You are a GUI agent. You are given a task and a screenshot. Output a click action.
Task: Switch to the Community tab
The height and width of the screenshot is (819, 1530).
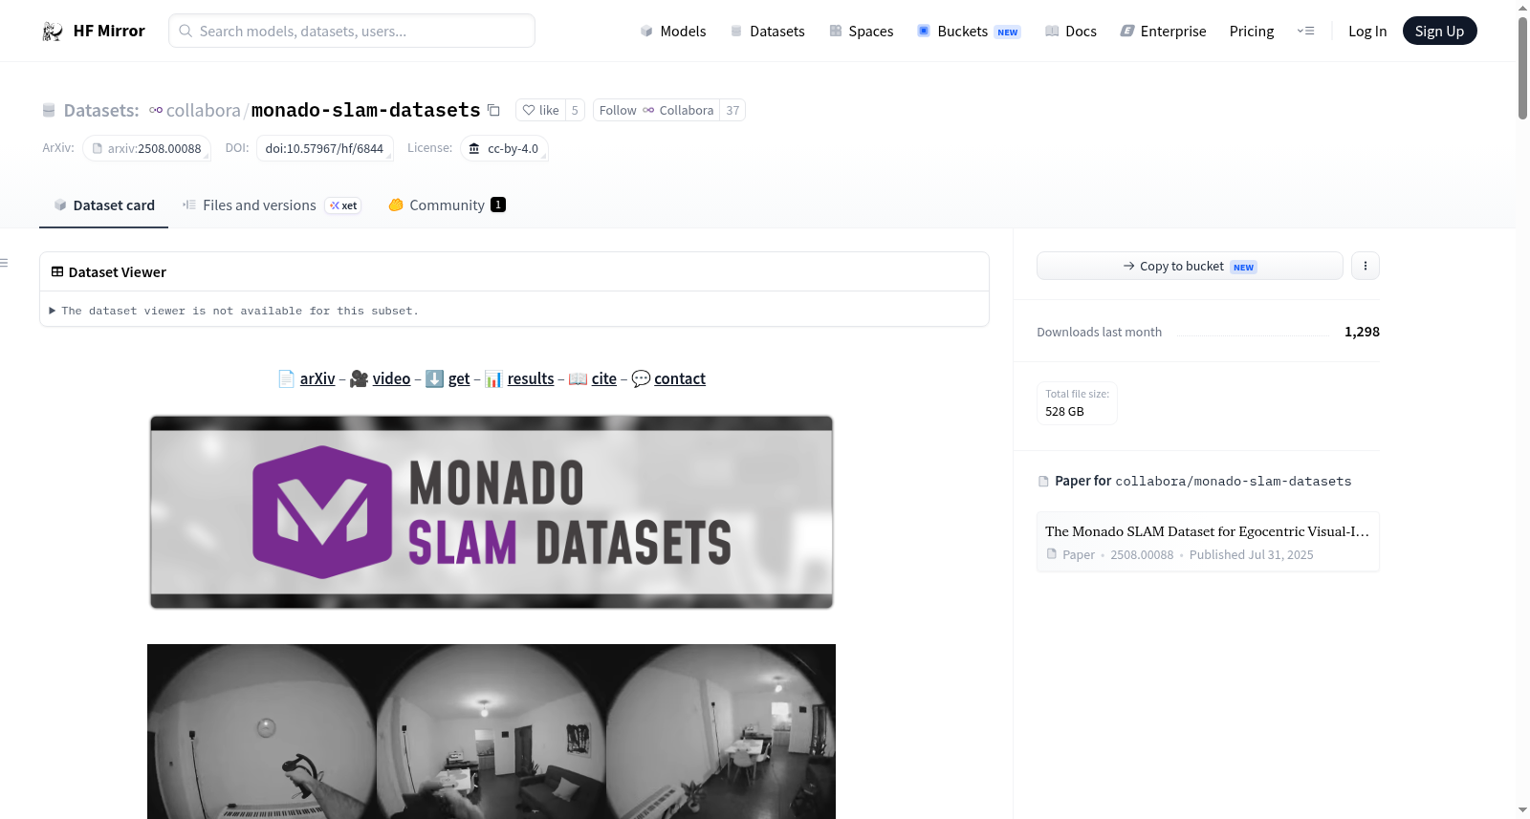point(447,205)
